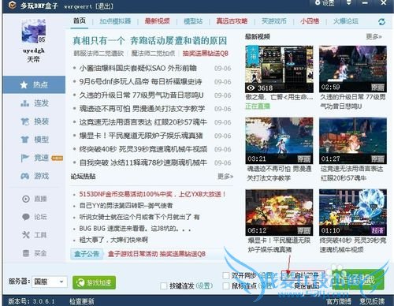Open 买金 in the sidebar
This screenshot has height=306, width=394.
coord(34,253)
